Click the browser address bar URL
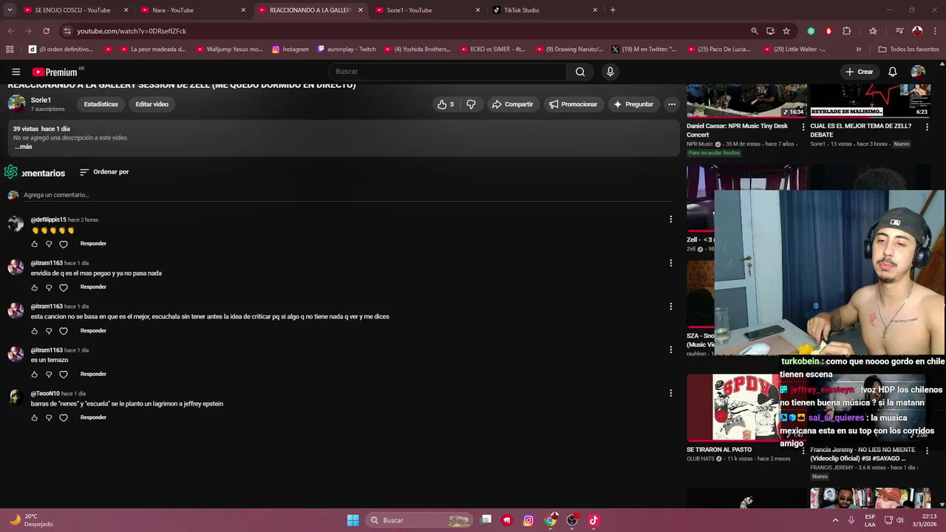 132,31
